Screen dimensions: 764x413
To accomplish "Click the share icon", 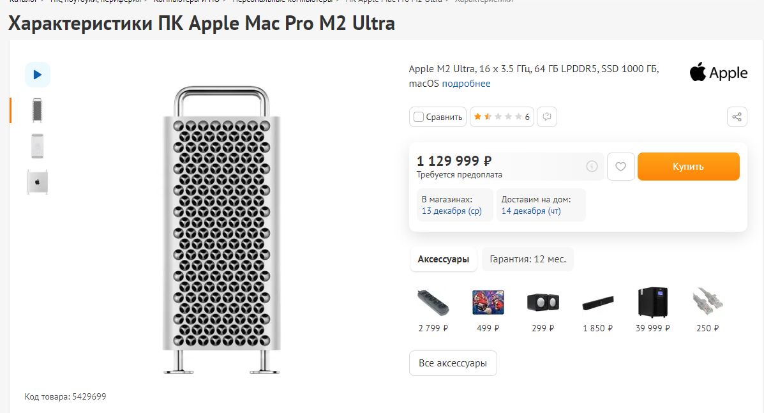I will point(737,117).
